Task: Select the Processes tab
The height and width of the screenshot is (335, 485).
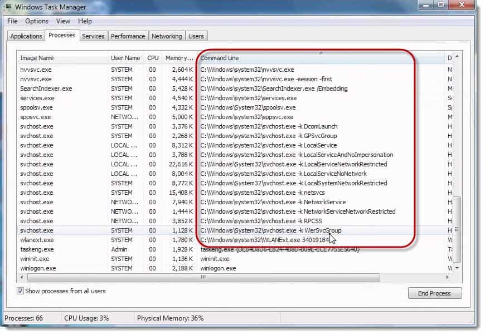Action: pos(62,36)
